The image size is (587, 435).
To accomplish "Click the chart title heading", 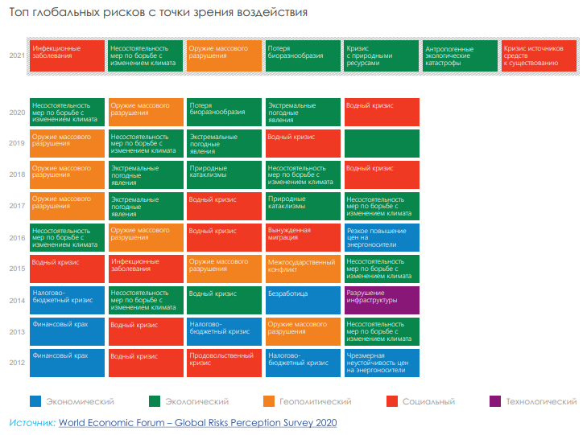I will click(x=158, y=14).
